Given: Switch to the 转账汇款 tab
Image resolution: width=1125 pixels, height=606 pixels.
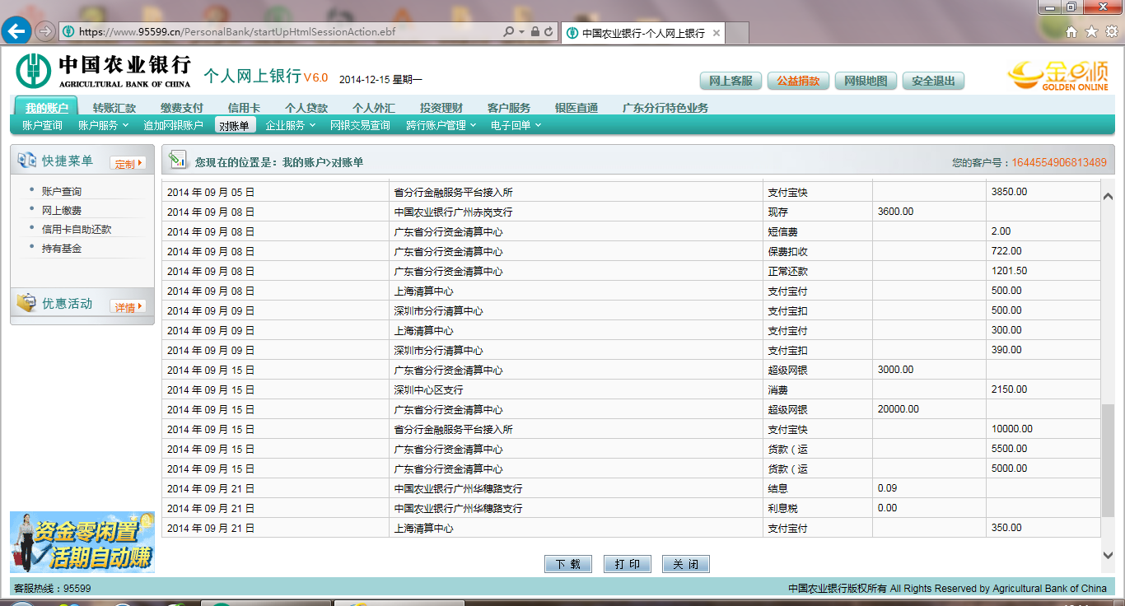Looking at the screenshot, I should point(114,108).
